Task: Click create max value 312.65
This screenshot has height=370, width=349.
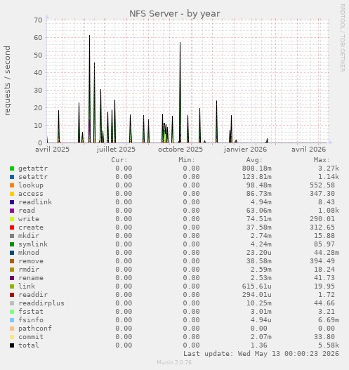Action: (x=322, y=227)
